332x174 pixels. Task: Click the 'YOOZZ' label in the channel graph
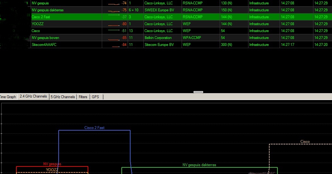(x=52, y=170)
